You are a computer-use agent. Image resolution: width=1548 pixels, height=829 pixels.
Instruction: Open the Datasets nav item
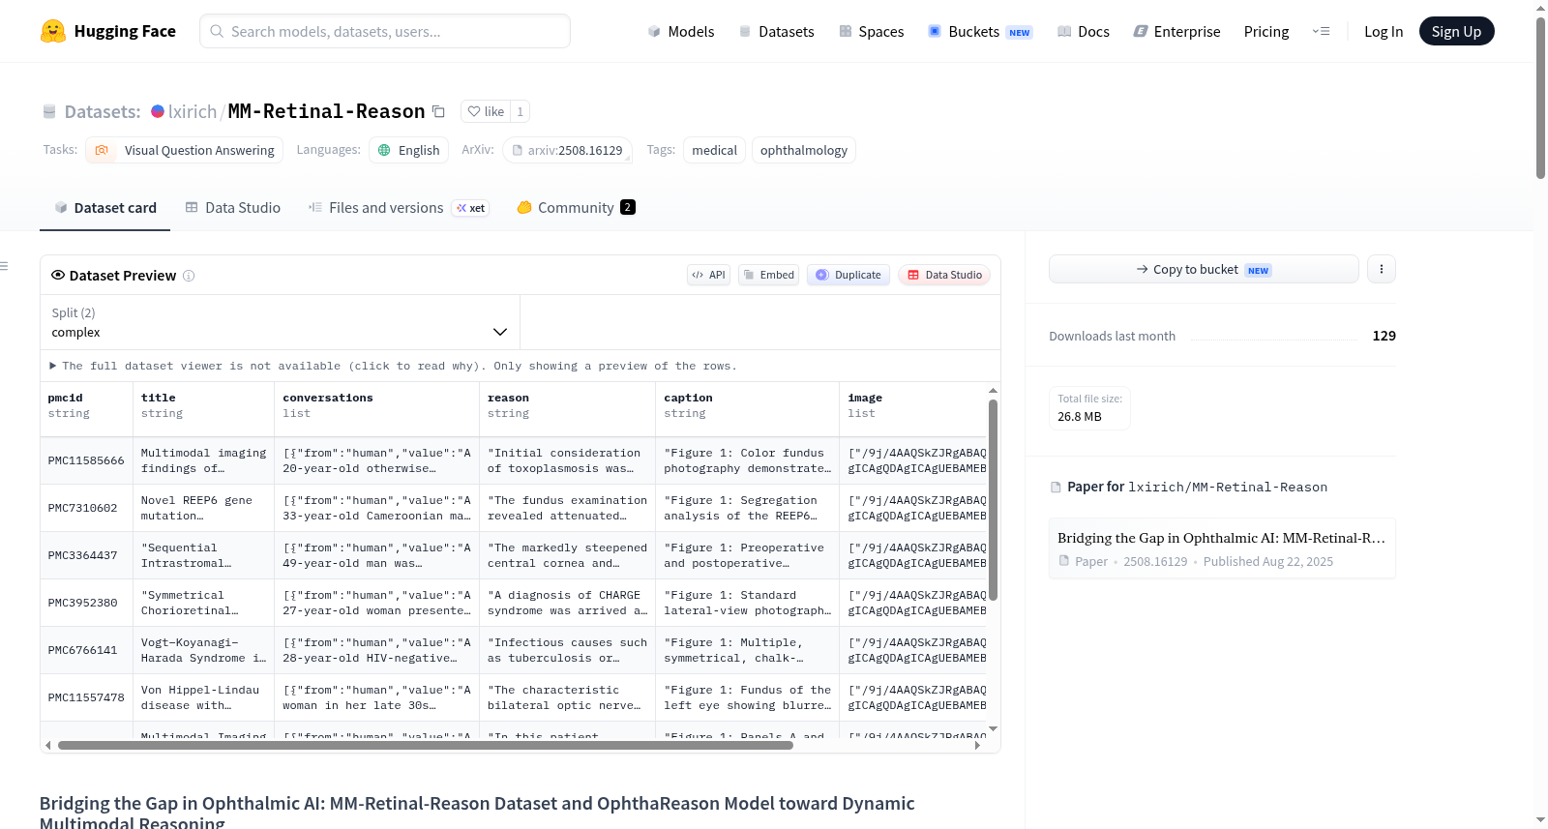(777, 31)
